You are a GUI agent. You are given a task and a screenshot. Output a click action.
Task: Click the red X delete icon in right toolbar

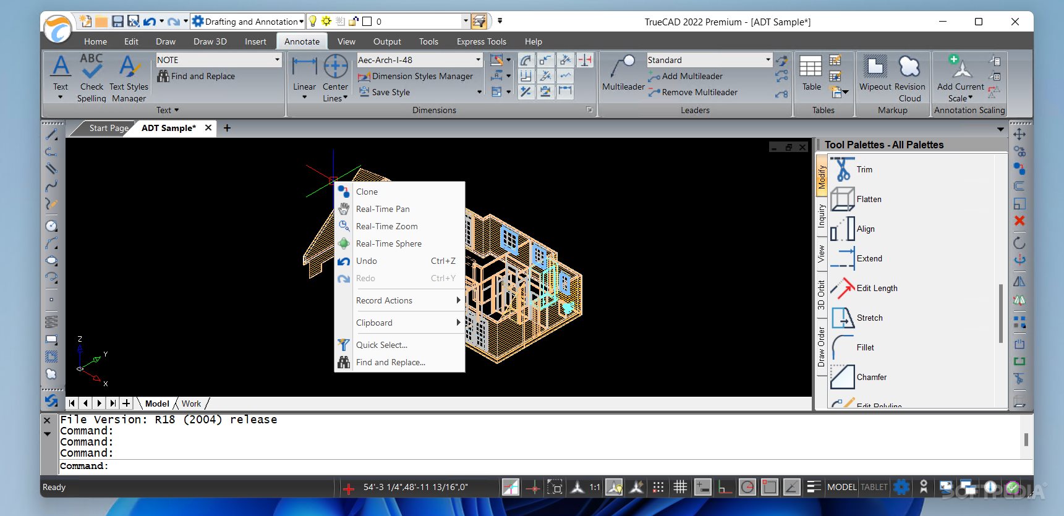point(1019,221)
